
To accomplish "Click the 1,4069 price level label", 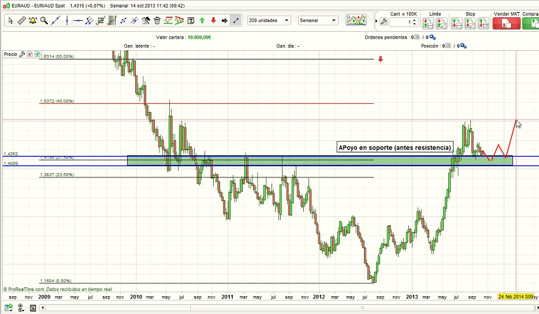I will (x=11, y=163).
